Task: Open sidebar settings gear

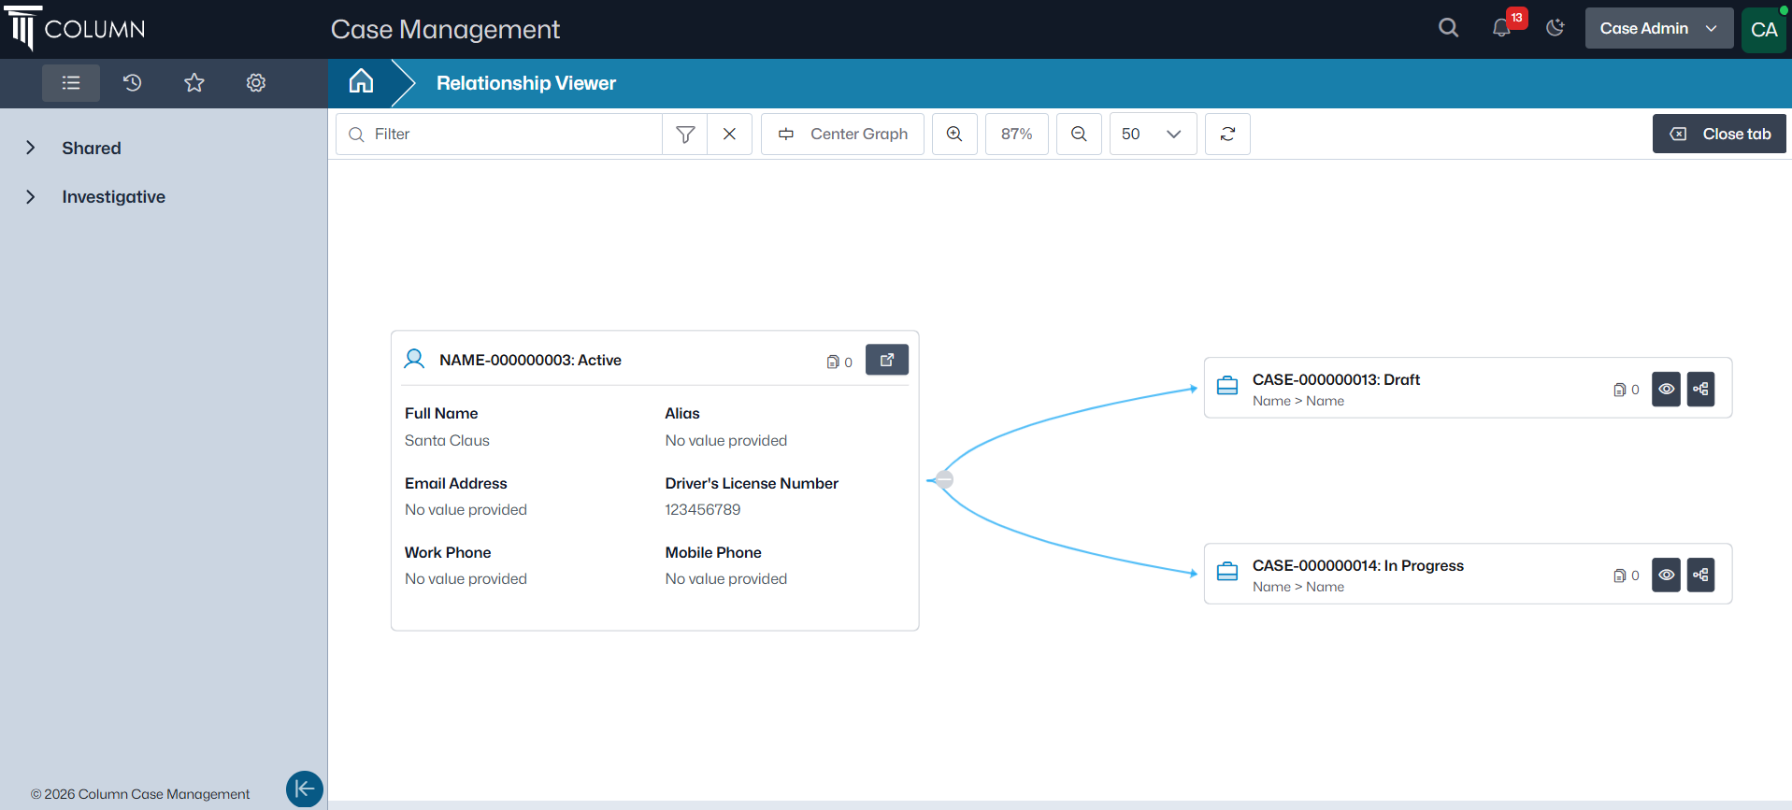Action: coord(255,83)
